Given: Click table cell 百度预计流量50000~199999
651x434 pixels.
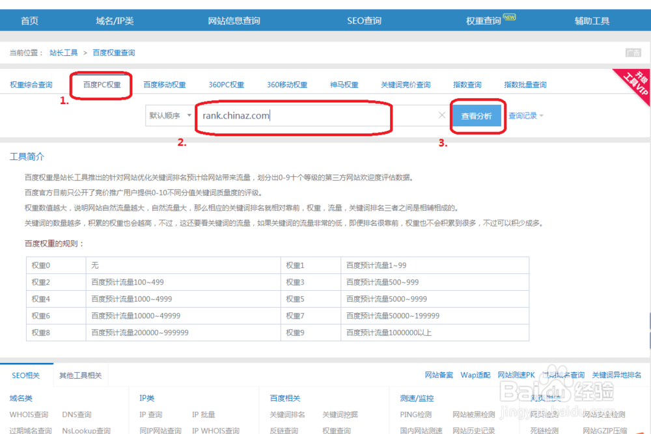Looking at the screenshot, I should pyautogui.click(x=435, y=316).
